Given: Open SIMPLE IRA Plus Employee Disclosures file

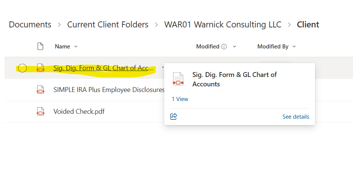Looking at the screenshot, I should [109, 90].
